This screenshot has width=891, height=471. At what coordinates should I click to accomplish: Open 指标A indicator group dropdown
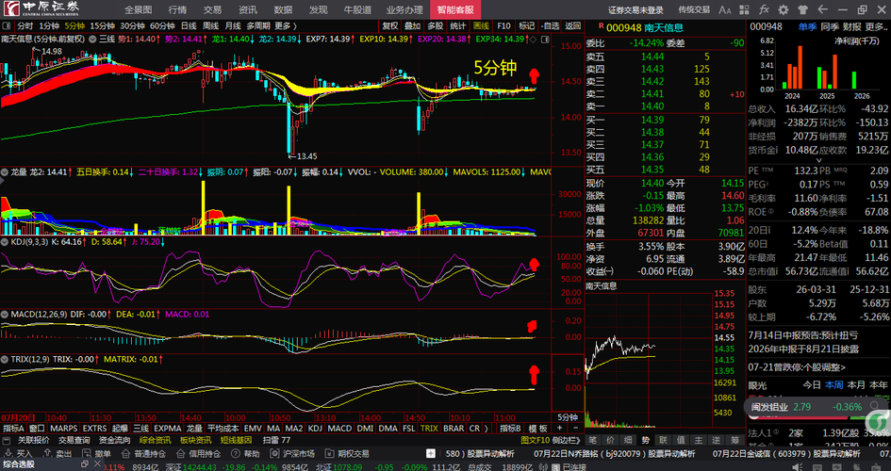tap(13, 429)
